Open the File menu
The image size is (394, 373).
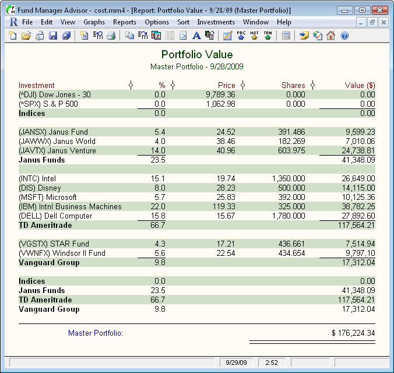27,22
